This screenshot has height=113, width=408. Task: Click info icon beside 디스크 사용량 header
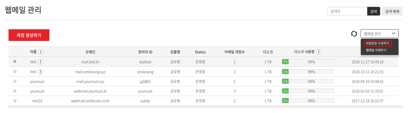[x=319, y=52]
